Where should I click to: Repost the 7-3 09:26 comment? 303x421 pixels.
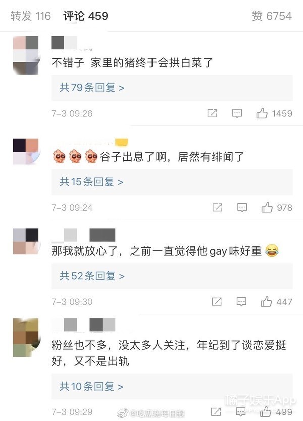[212, 113]
